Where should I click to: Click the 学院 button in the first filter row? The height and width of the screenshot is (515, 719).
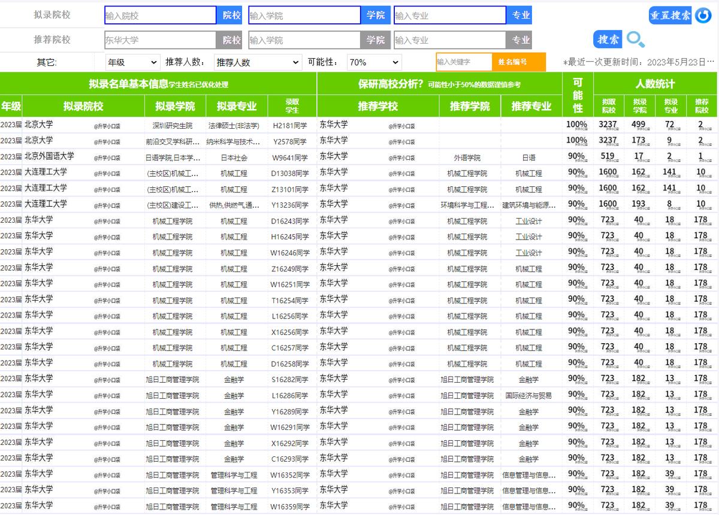tap(376, 14)
